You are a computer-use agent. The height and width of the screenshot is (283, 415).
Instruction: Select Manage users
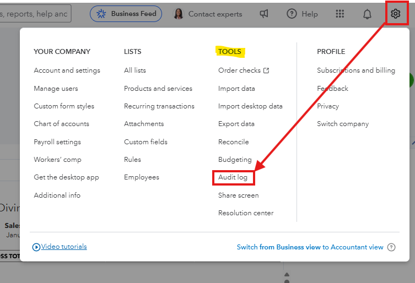click(x=56, y=88)
